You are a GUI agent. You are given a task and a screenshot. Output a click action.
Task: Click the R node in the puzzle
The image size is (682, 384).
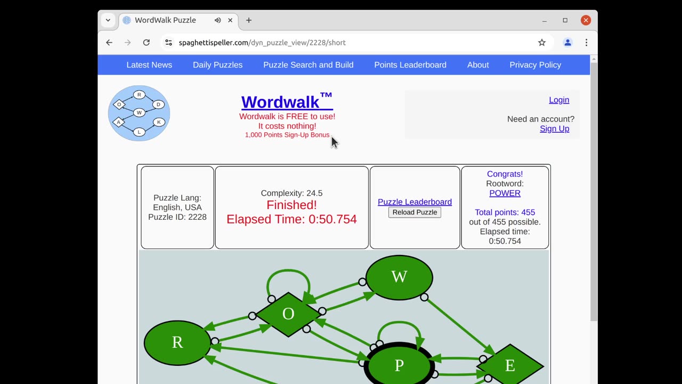177,342
